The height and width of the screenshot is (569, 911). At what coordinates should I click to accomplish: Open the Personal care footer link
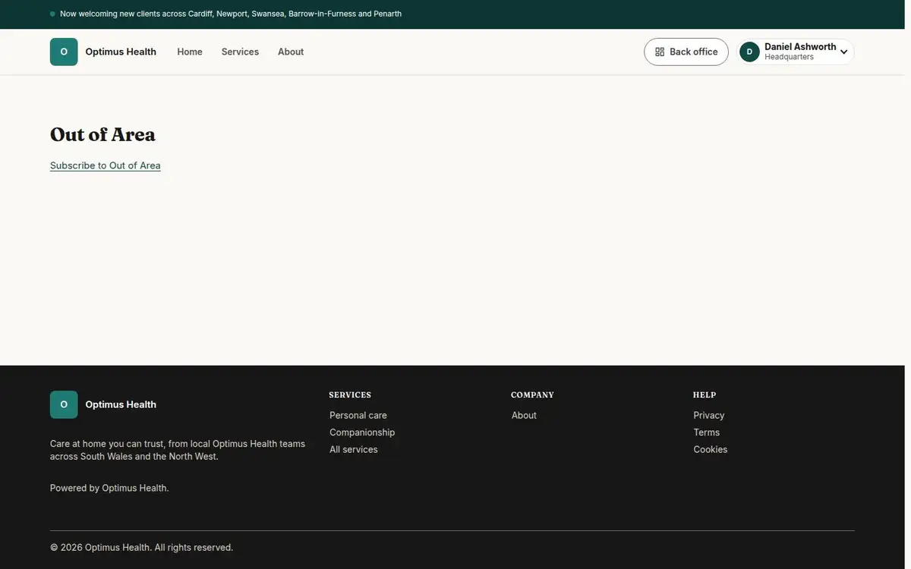[x=358, y=415]
